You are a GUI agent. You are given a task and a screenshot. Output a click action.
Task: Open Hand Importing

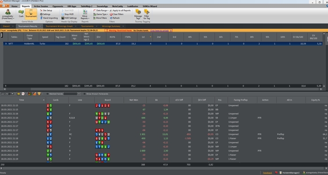49,18
